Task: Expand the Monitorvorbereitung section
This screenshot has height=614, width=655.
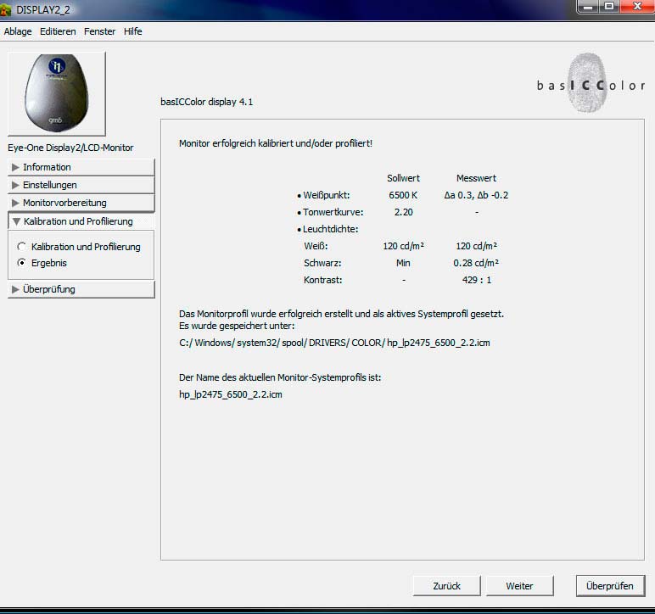Action: [81, 203]
